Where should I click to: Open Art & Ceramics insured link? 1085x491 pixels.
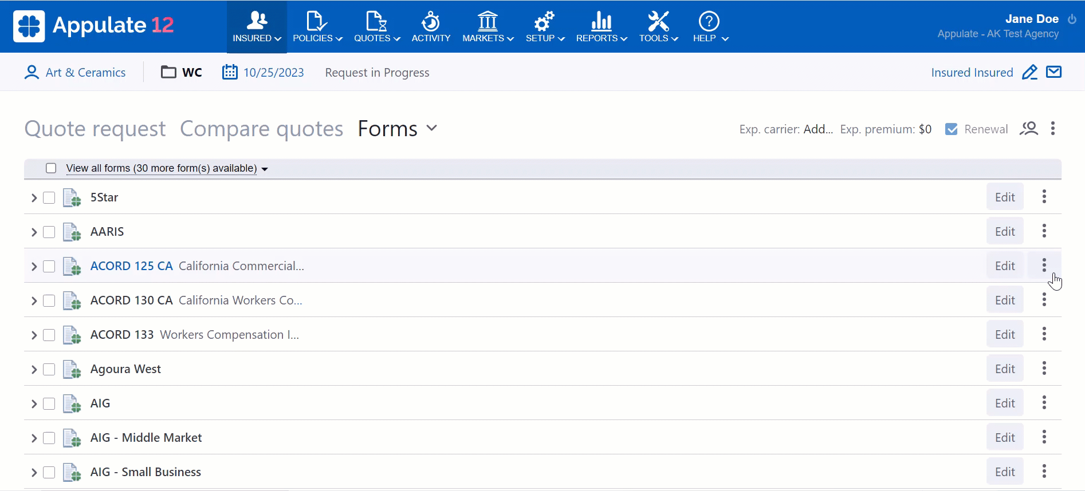(x=85, y=73)
